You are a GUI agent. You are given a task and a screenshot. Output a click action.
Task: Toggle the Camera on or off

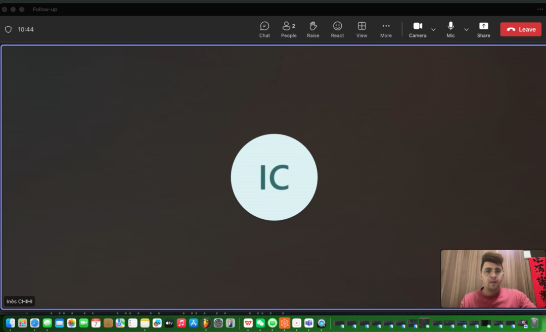(x=418, y=29)
